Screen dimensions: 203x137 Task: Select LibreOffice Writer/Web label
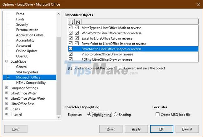(27, 98)
